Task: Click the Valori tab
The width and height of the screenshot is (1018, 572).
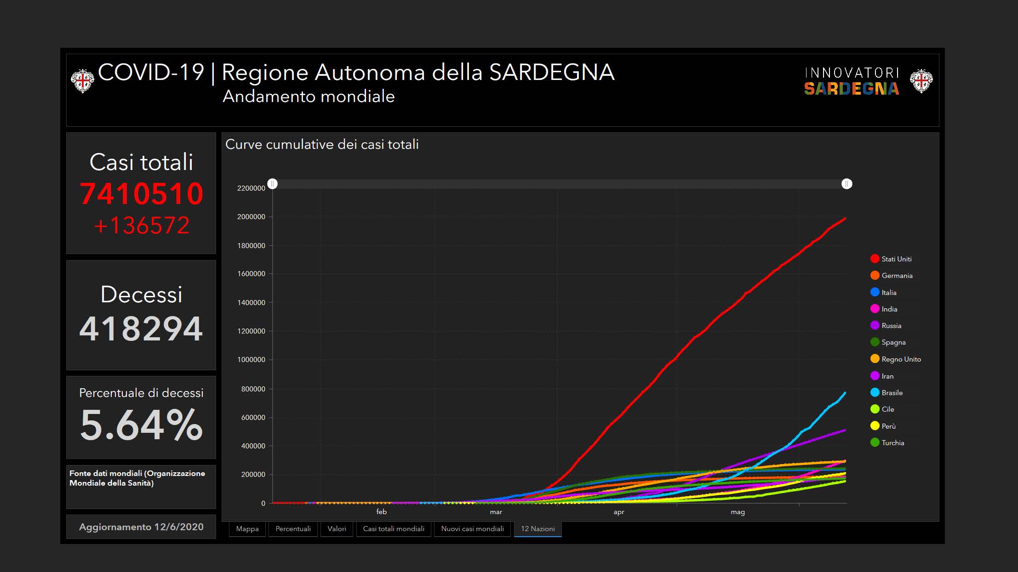Action: 337,529
